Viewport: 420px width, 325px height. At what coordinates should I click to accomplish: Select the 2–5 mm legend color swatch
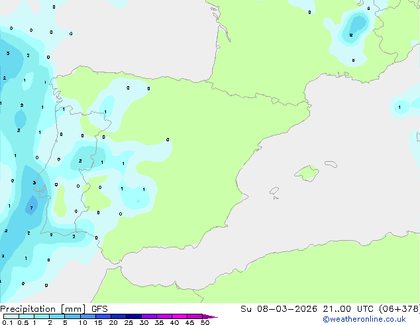57,316
